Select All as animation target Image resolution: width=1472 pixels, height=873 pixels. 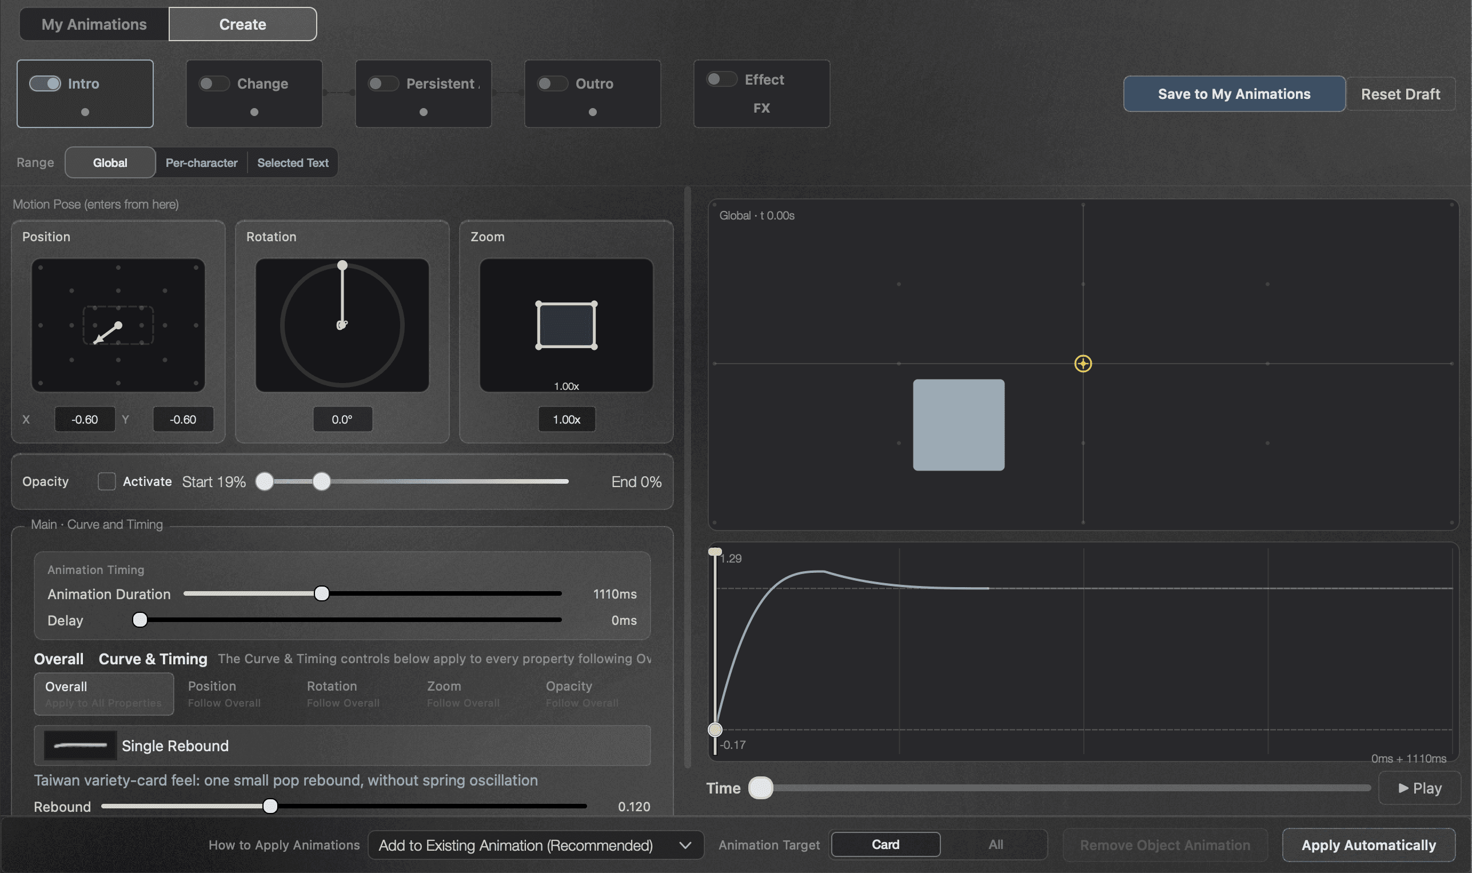tap(995, 844)
